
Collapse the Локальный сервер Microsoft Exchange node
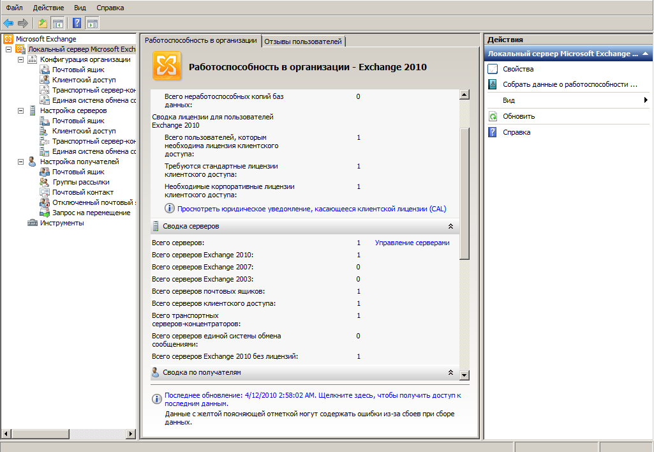coord(8,49)
